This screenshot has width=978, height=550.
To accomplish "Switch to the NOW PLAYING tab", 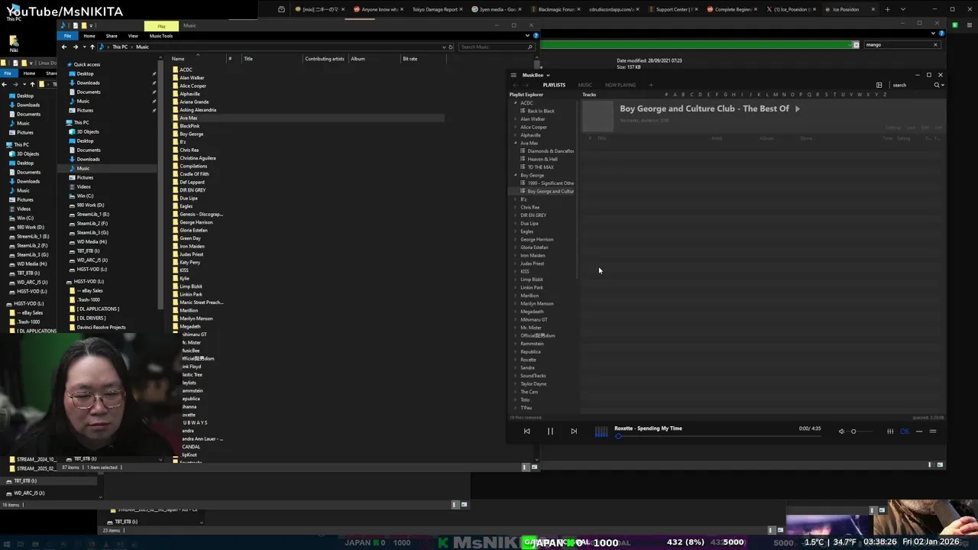I will (620, 85).
